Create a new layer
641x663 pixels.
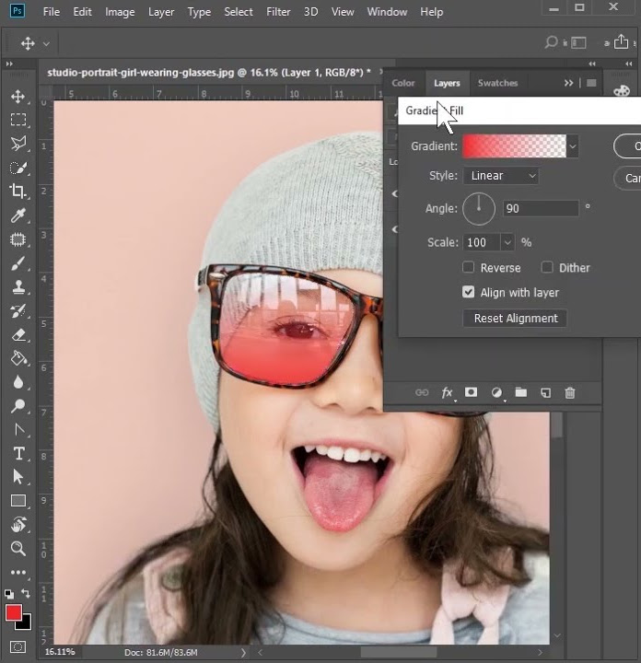pyautogui.click(x=546, y=393)
